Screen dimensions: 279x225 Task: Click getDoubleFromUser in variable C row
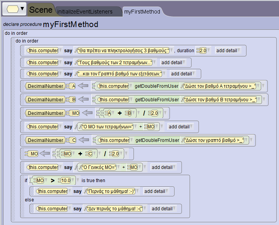(157, 140)
